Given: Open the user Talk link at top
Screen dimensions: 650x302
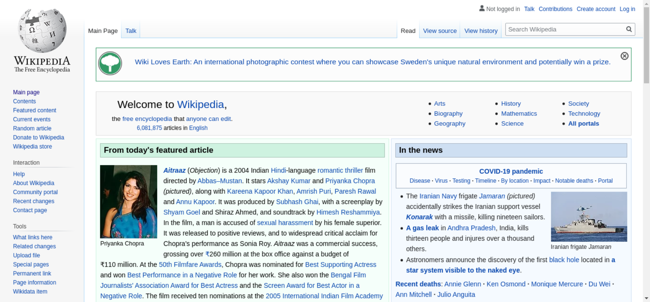Looking at the screenshot, I should 529,9.
